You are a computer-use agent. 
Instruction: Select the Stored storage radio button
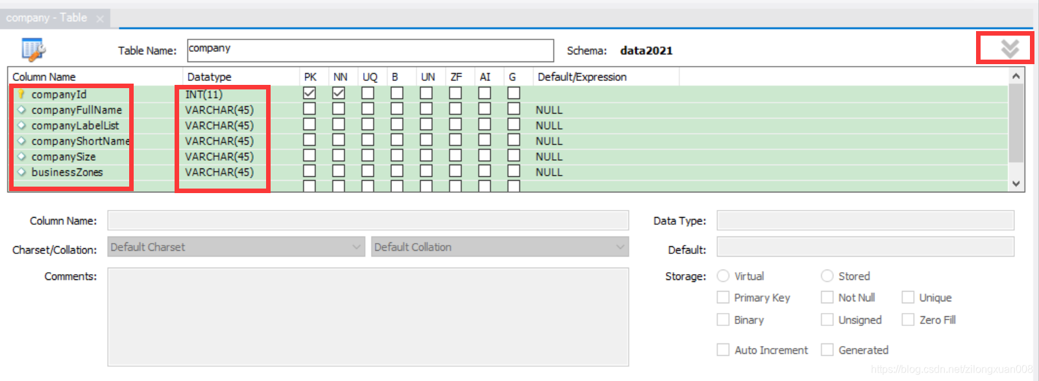[827, 276]
